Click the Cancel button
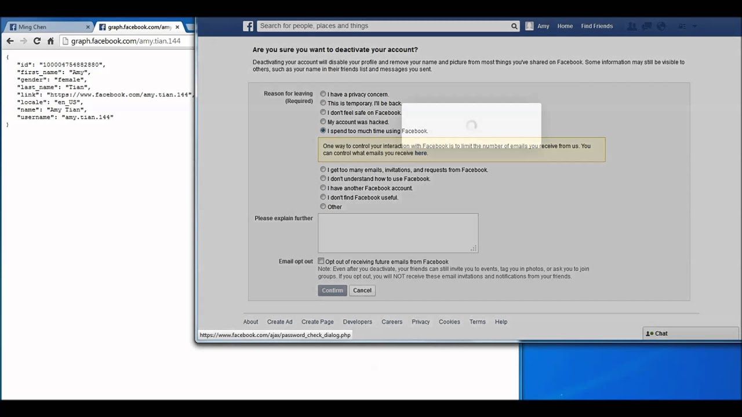742x417 pixels. click(x=362, y=291)
